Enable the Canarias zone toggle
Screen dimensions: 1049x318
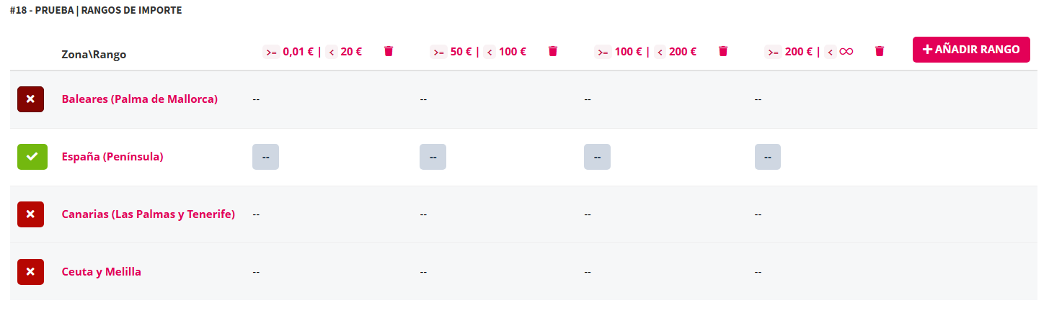coord(30,214)
